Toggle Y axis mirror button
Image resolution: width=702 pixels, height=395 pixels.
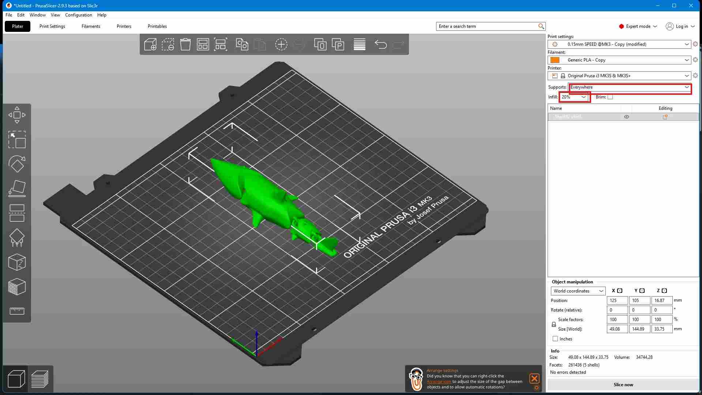click(x=642, y=291)
